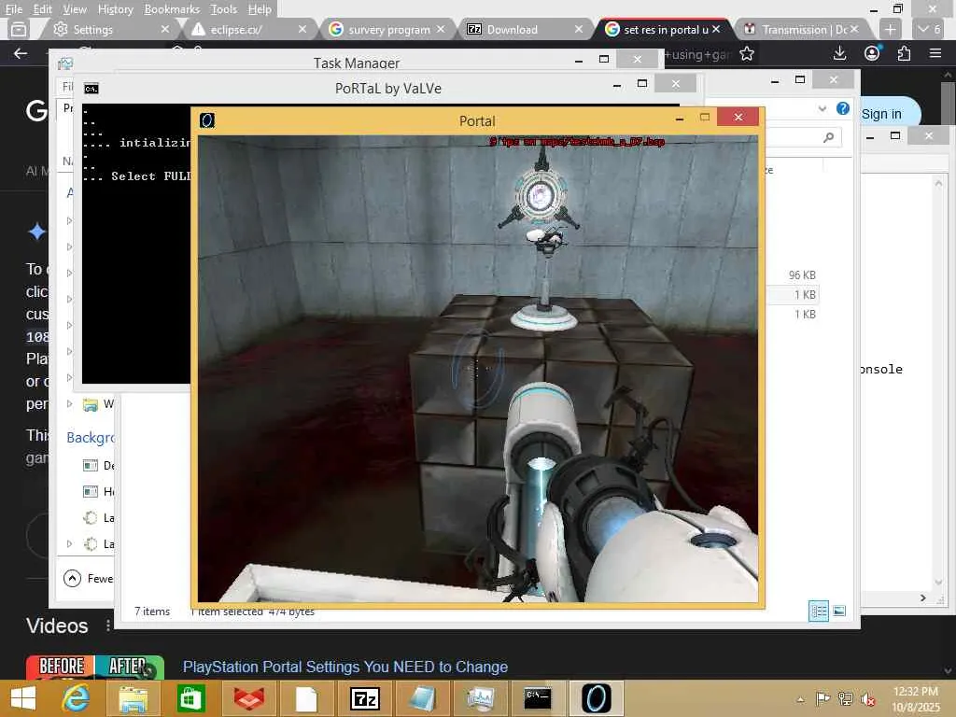Open Explorer window's help question mark icon
Viewport: 956px width, 717px height.
click(x=843, y=108)
